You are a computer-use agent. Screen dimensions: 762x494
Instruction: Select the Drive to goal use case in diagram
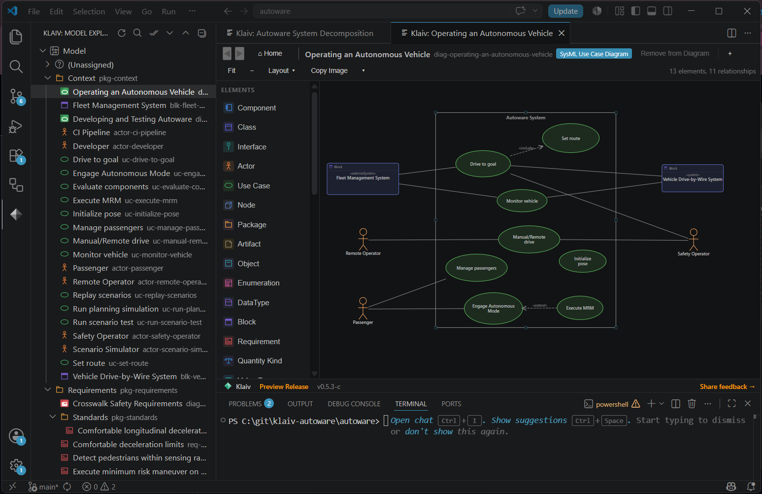(x=483, y=164)
